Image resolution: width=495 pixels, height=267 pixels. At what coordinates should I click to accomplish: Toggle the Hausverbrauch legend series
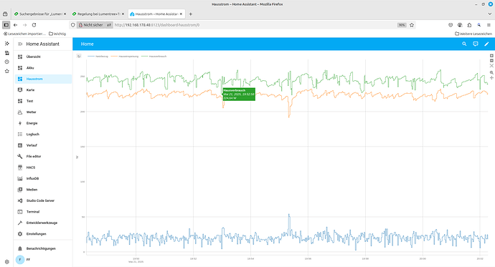(154, 57)
